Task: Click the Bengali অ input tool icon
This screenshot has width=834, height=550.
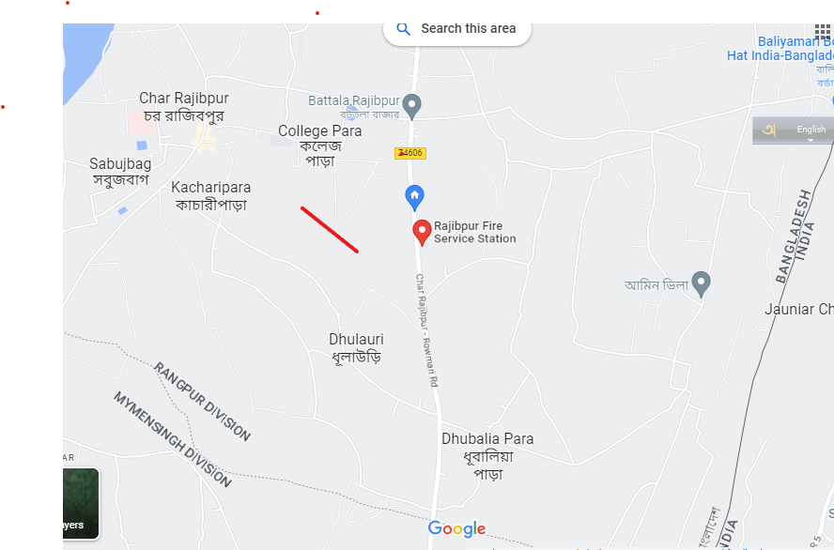Action: pos(768,130)
